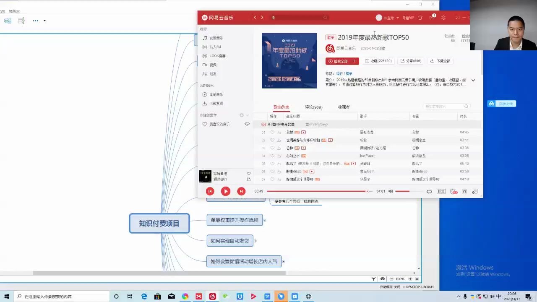Like the song 心如止水

(272, 156)
